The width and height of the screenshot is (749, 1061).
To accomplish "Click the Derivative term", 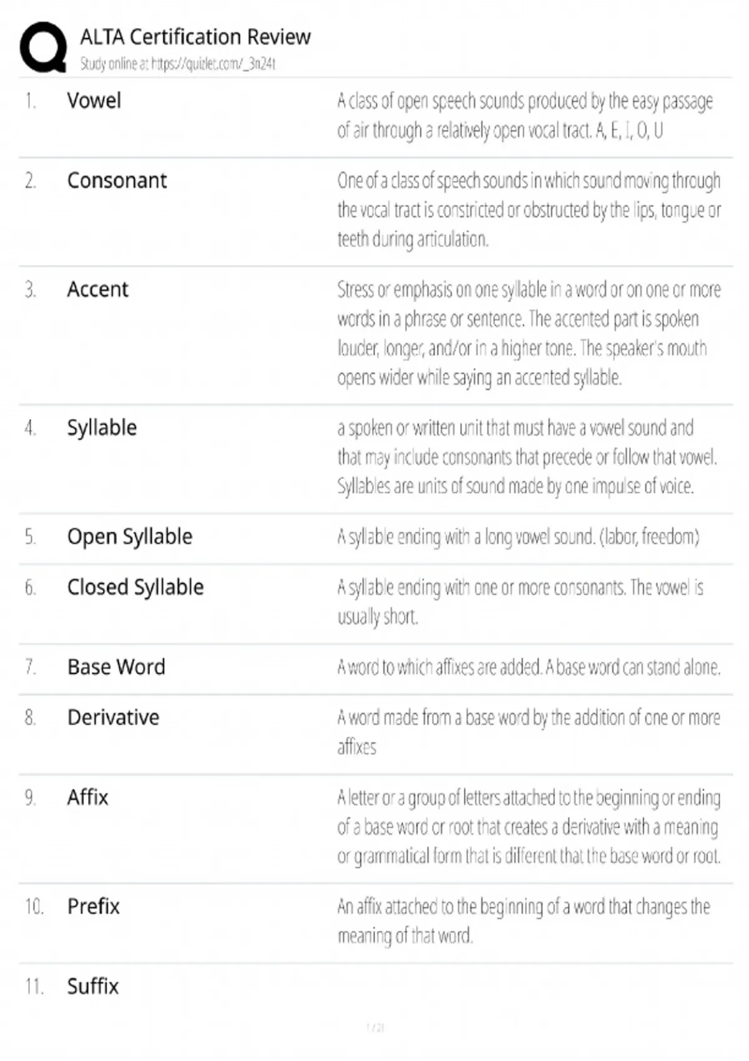I will [x=113, y=717].
